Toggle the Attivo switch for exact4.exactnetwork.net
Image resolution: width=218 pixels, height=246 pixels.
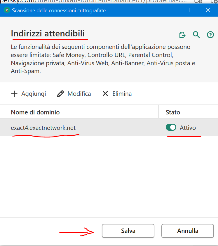click(171, 128)
